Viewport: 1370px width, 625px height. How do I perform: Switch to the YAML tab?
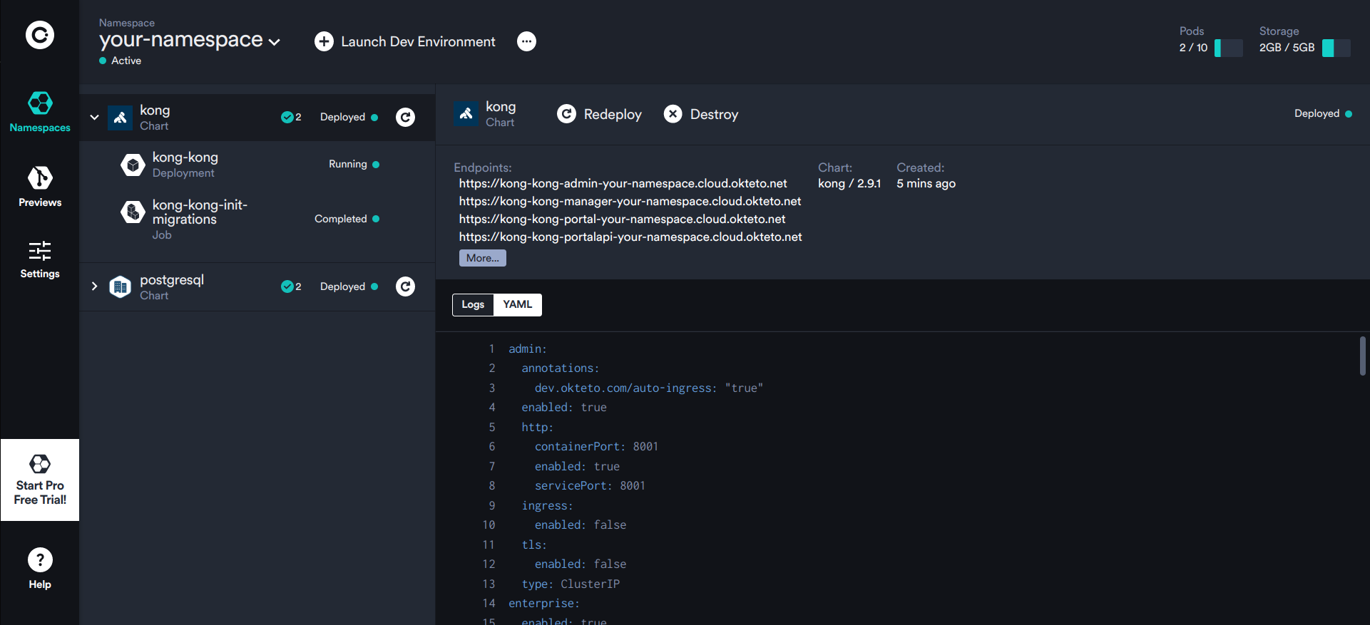[518, 304]
